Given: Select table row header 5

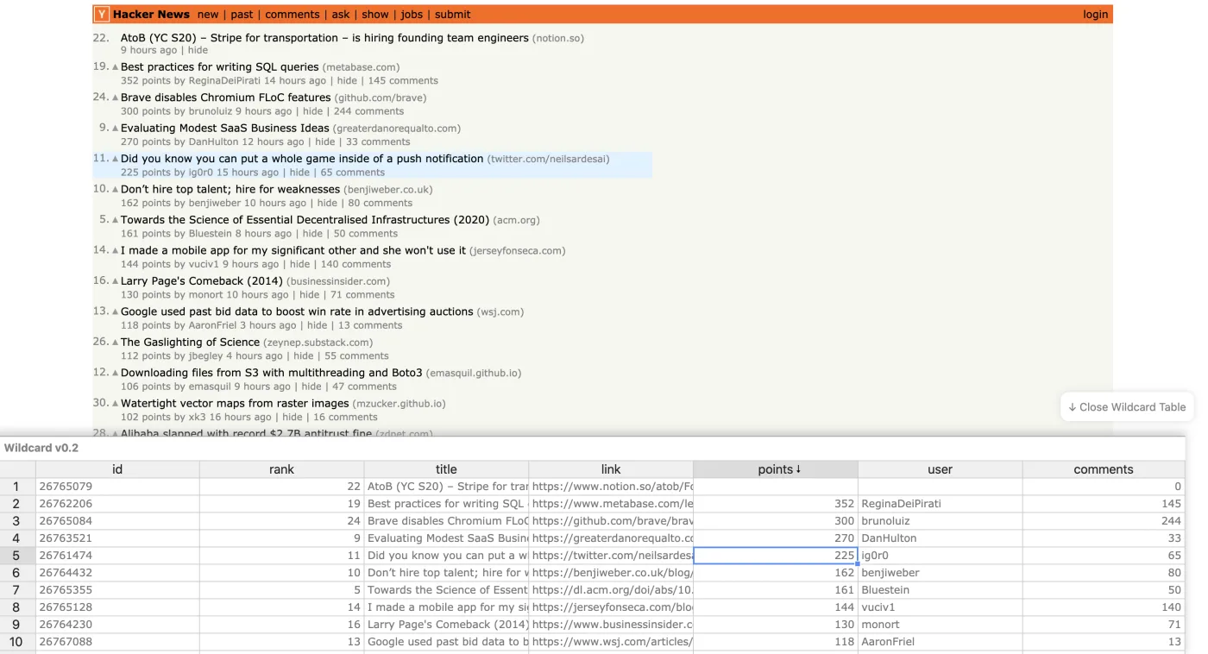Looking at the screenshot, I should pos(17,556).
